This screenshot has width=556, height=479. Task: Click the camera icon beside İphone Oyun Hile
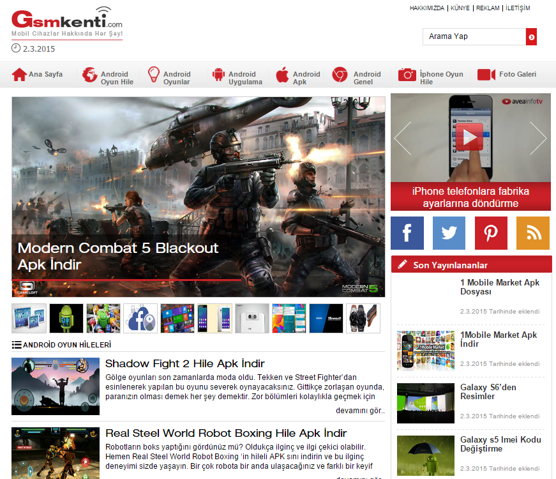tap(407, 75)
